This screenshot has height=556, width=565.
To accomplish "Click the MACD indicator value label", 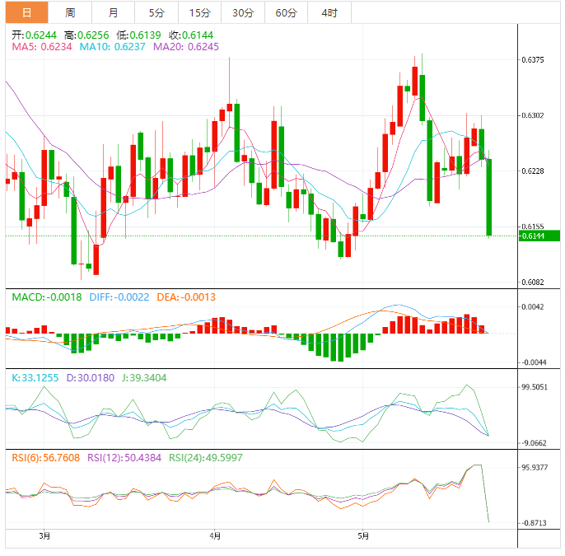I will tap(46, 297).
